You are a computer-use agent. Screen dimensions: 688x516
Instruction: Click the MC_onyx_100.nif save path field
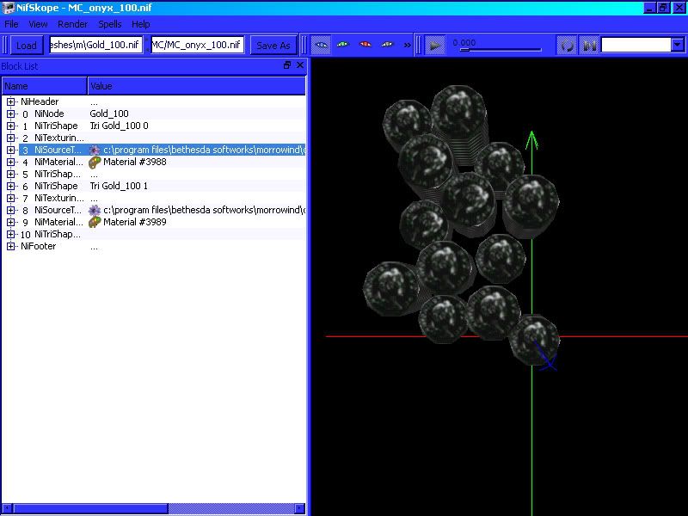click(198, 45)
